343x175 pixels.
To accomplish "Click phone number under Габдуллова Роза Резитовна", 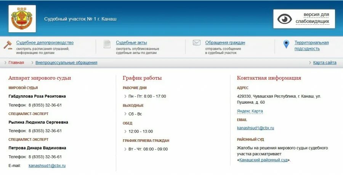I will (x=45, y=105).
